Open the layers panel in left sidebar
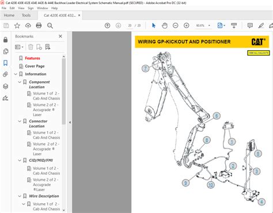 5,86
